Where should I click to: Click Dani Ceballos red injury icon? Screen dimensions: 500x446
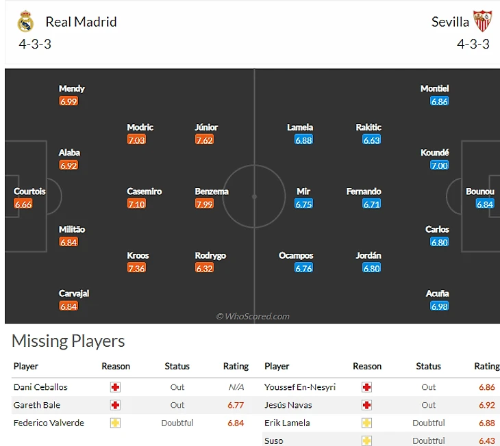point(115,387)
